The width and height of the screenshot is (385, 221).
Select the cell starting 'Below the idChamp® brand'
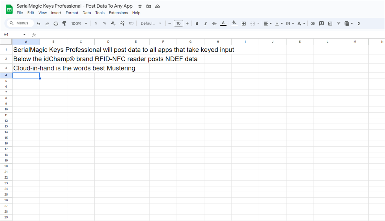[x=26, y=59]
